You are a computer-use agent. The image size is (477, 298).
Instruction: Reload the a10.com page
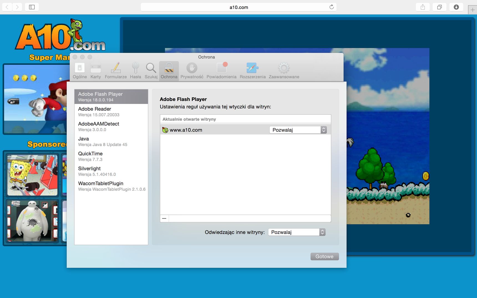click(x=331, y=7)
